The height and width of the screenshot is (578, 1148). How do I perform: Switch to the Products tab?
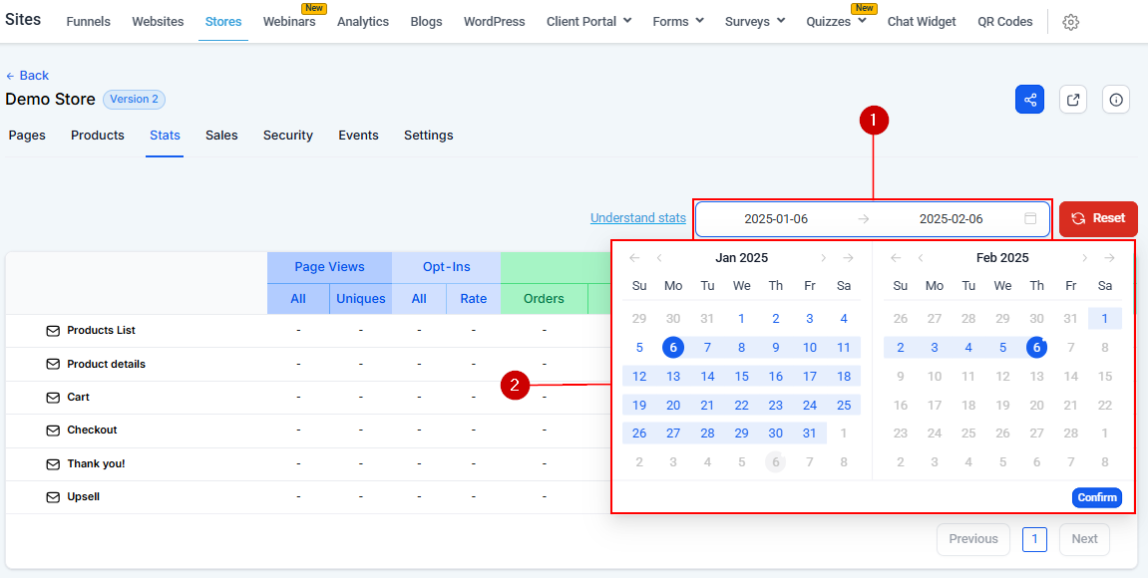pyautogui.click(x=98, y=136)
